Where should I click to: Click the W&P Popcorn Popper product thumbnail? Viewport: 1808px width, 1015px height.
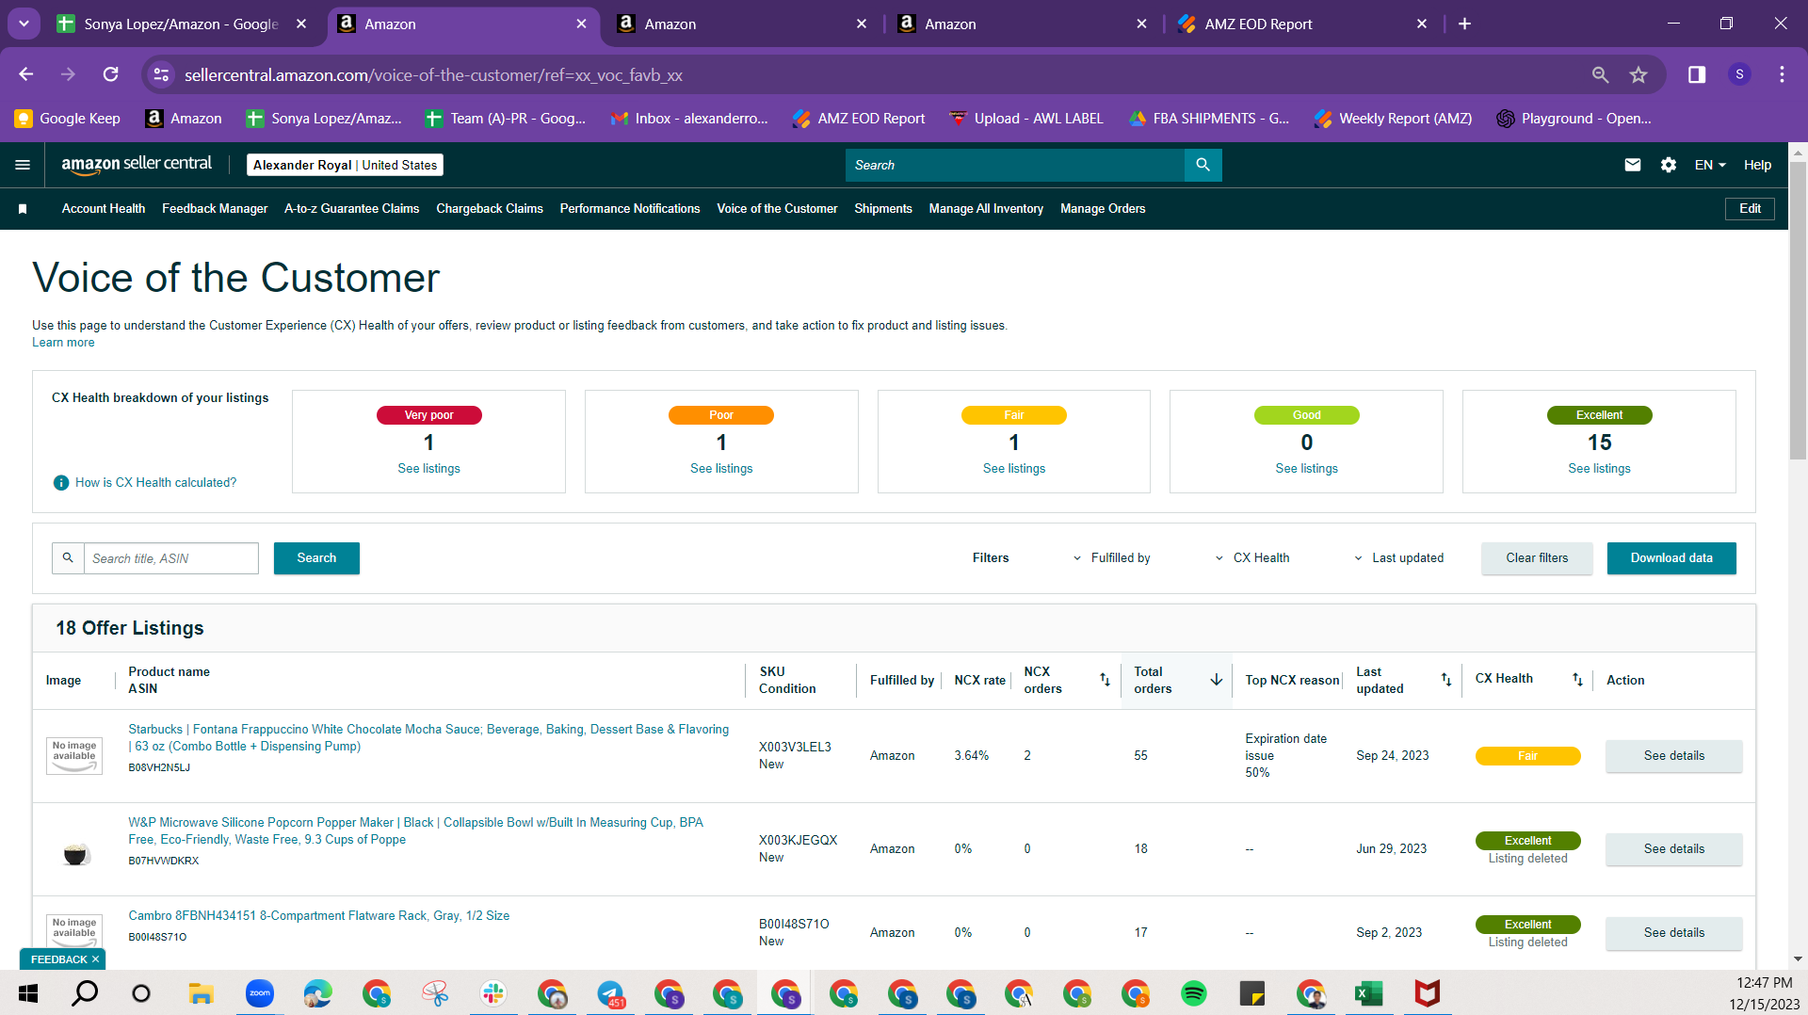click(75, 853)
